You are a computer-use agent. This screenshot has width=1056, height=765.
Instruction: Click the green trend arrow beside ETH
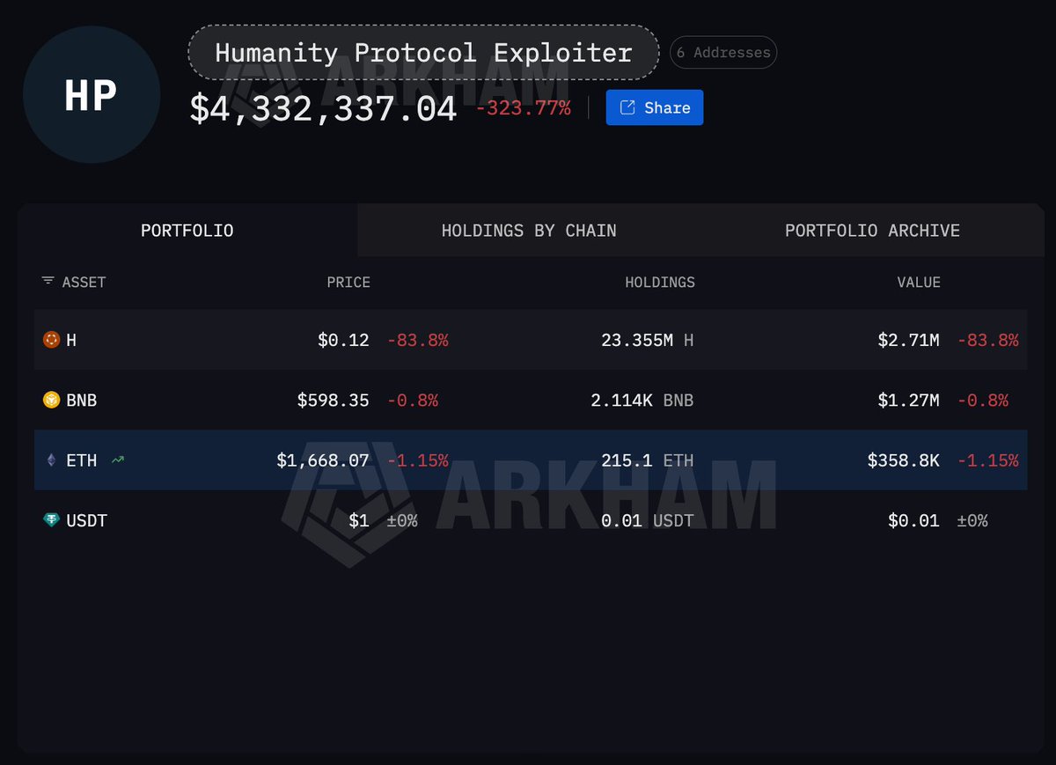click(118, 460)
